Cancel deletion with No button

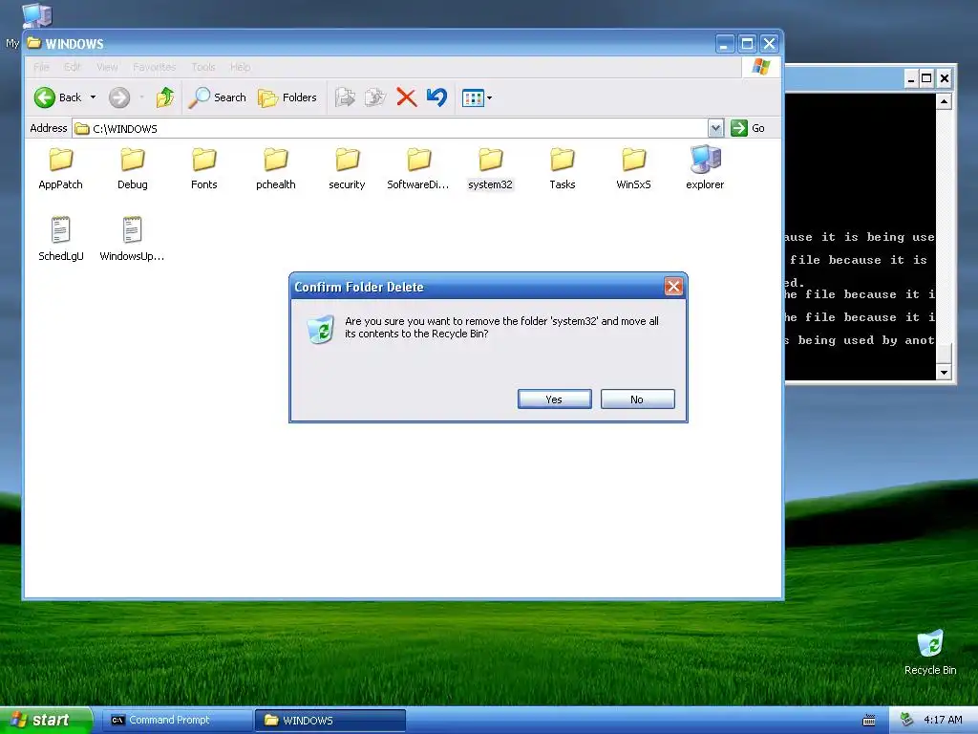[x=637, y=399]
